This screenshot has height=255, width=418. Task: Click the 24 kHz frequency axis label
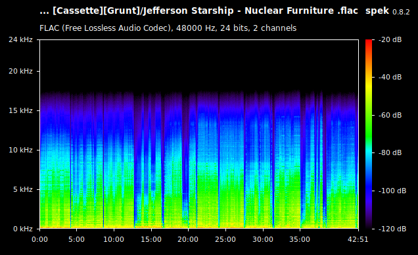[20, 39]
